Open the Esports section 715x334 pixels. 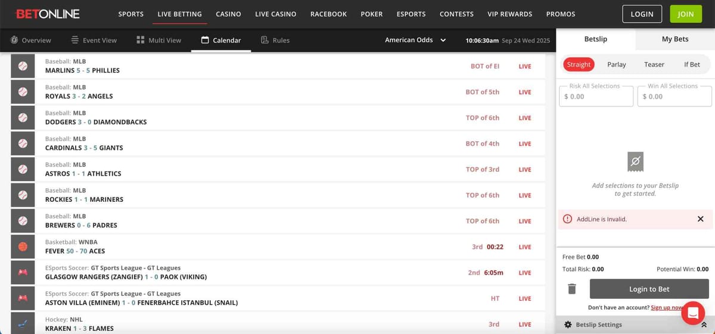tap(411, 14)
